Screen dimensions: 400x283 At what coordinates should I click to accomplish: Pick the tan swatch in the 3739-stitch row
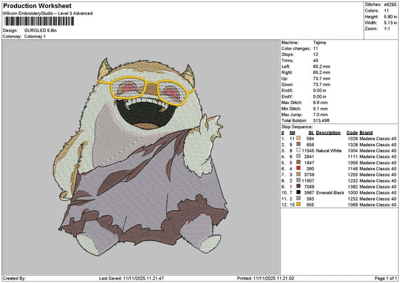pyautogui.click(x=299, y=174)
